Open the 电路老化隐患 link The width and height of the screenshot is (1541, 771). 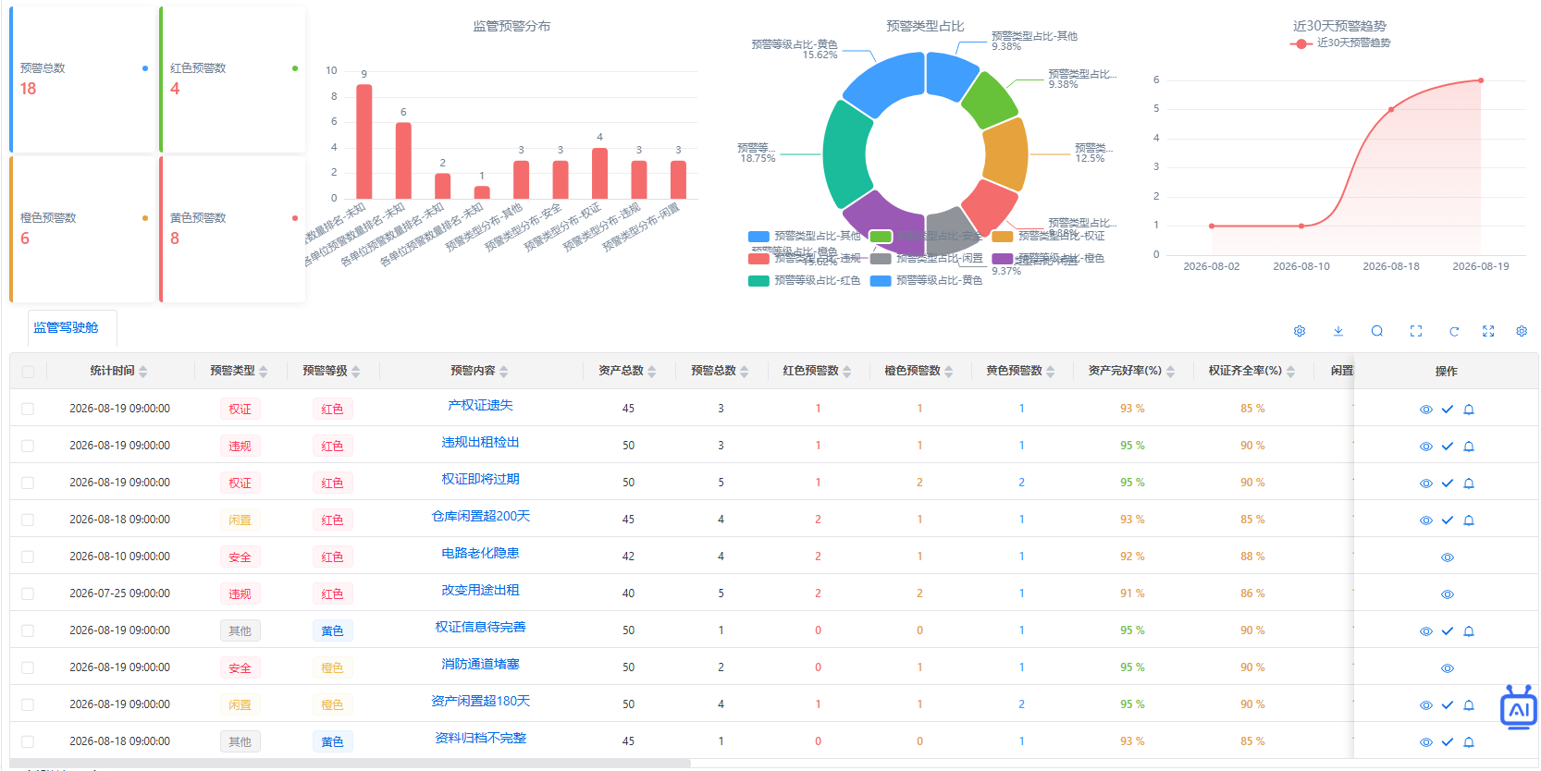(480, 554)
